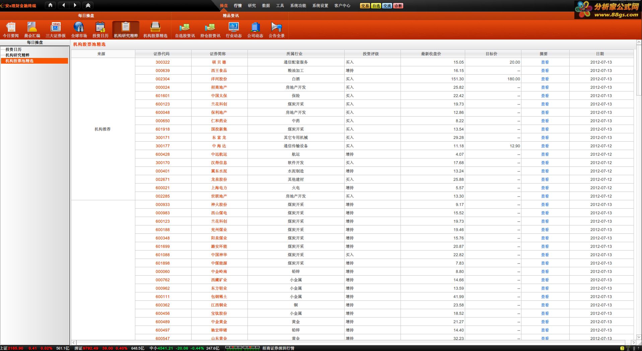
Task: Select 机构研究精粹 in left tree
Action: coord(17,55)
